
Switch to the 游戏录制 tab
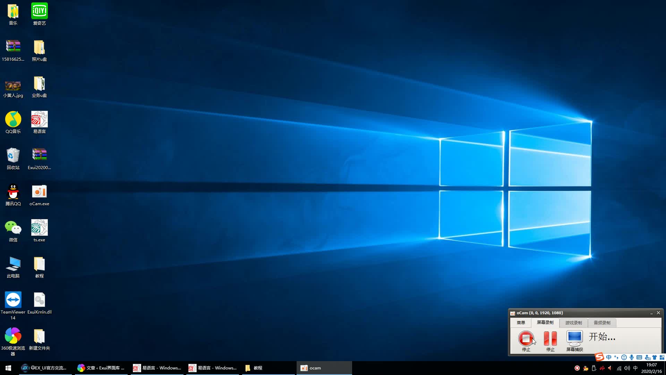(573, 323)
